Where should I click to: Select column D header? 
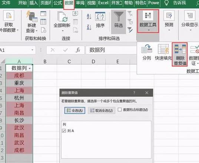(93, 61)
